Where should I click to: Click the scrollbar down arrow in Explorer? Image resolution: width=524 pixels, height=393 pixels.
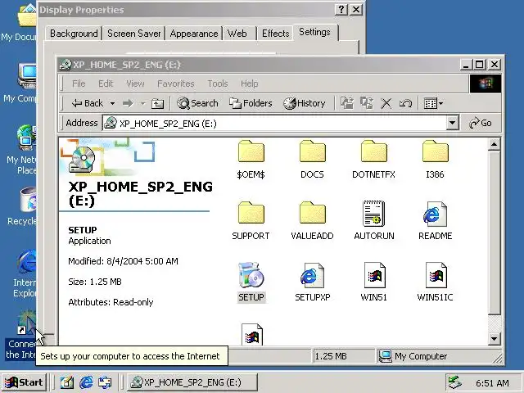tap(494, 339)
